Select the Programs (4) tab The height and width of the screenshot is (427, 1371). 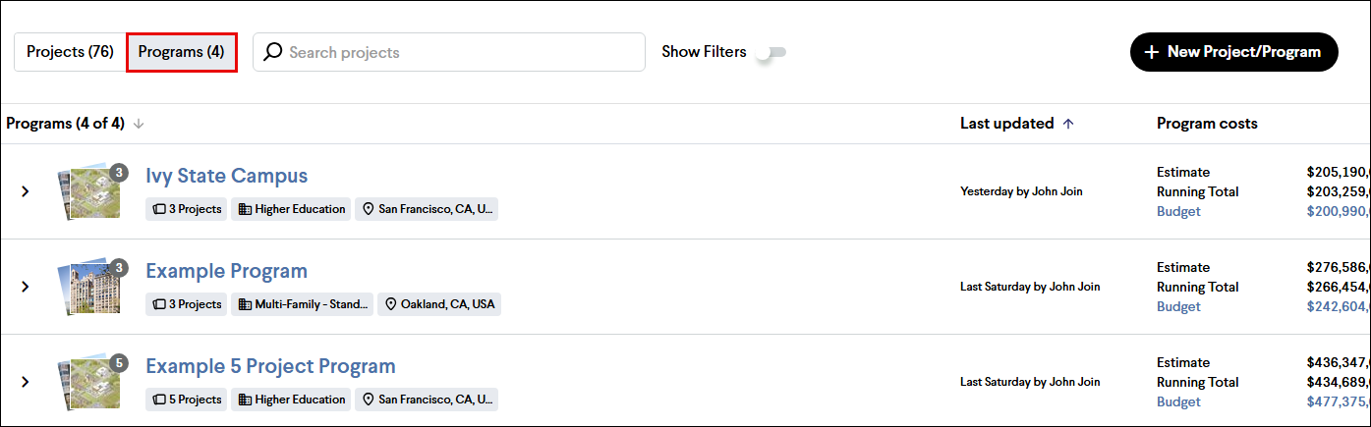pyautogui.click(x=181, y=52)
